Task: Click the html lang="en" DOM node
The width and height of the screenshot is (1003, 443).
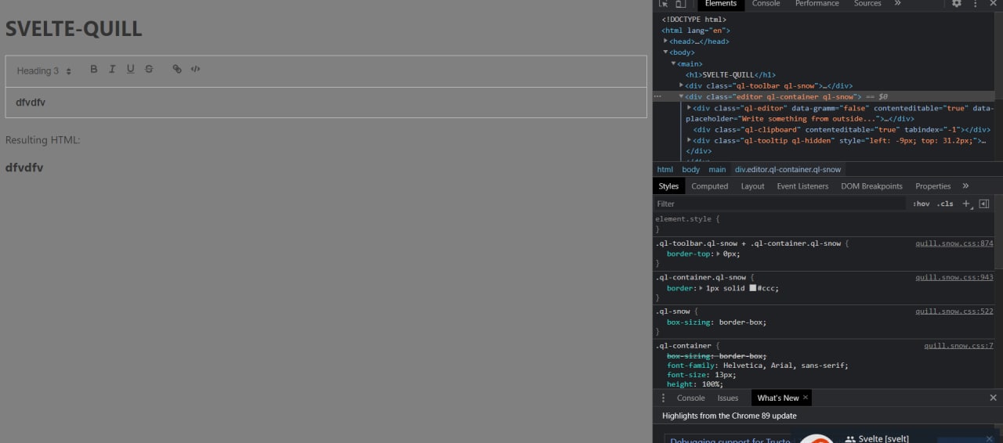Action: pyautogui.click(x=696, y=31)
